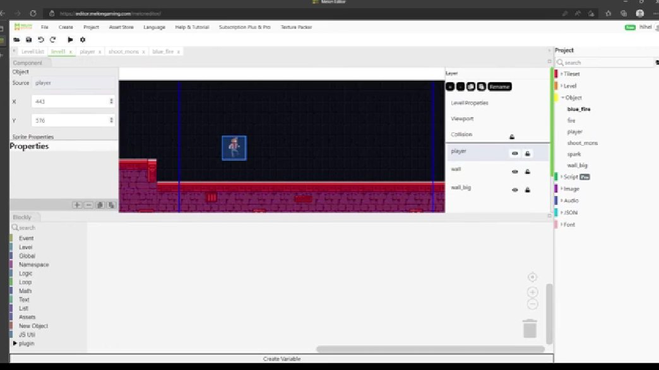Click the X position stepper arrows
659x370 pixels.
112,101
